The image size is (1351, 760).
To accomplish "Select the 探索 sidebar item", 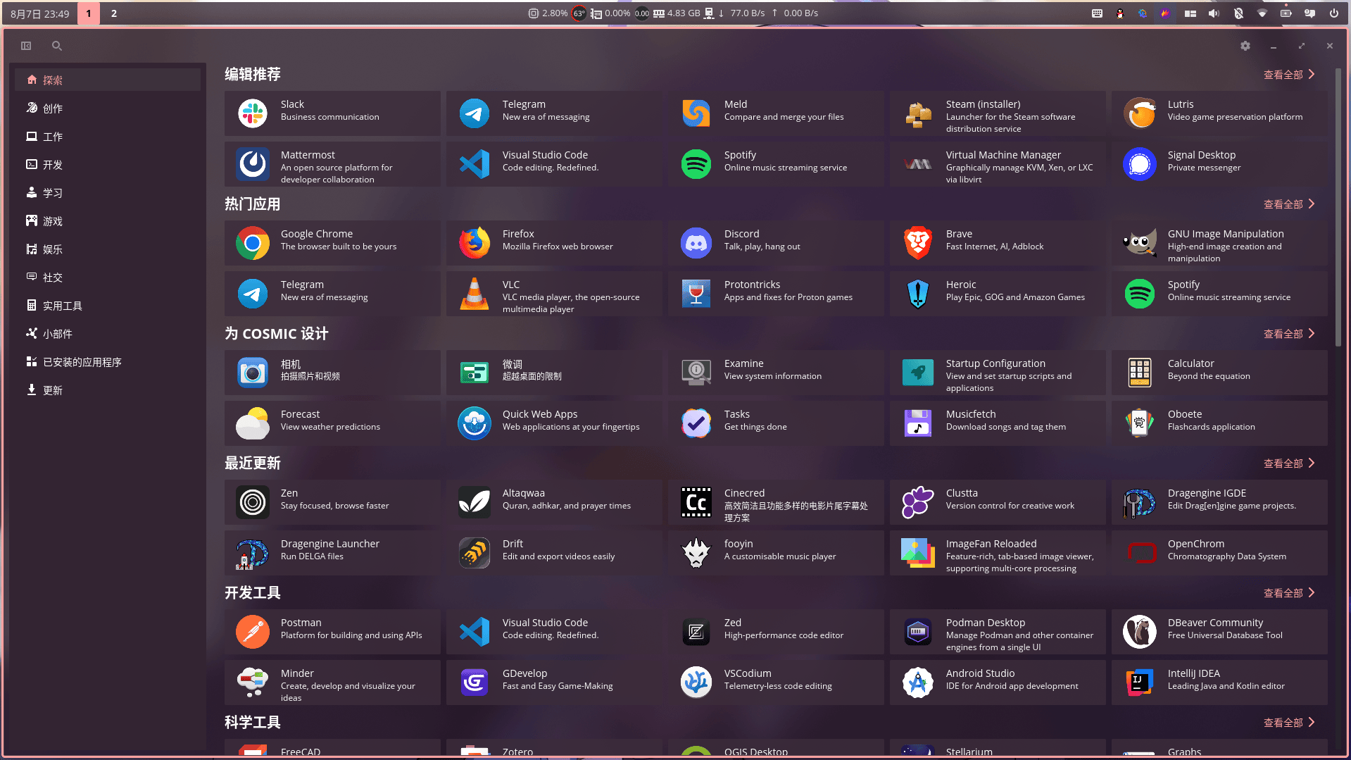I will (x=108, y=80).
